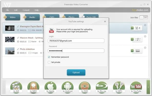Select the to MP3 output icon
Screen dimensions: 152x96
[x=119, y=87]
